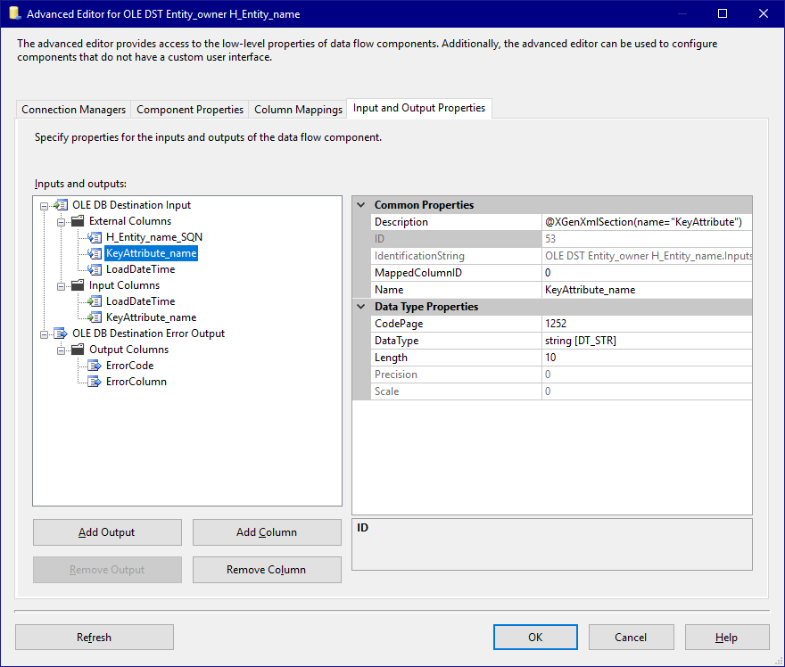
Task: Click the CodePage value 1252
Action: coord(647,323)
